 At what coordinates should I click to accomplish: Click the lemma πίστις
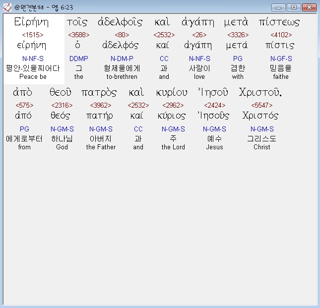(x=280, y=45)
